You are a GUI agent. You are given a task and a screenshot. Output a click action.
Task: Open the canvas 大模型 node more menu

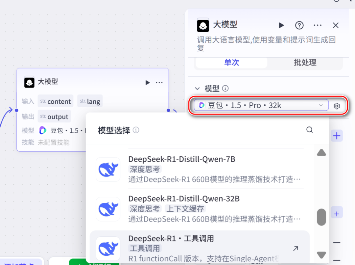pos(159,83)
